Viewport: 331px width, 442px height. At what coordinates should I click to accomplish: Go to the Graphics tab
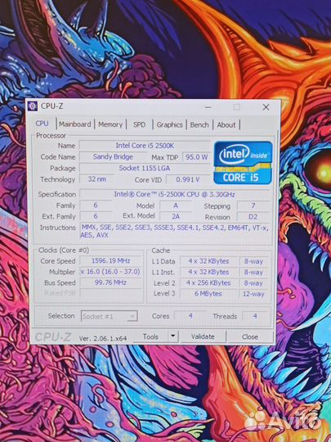170,124
